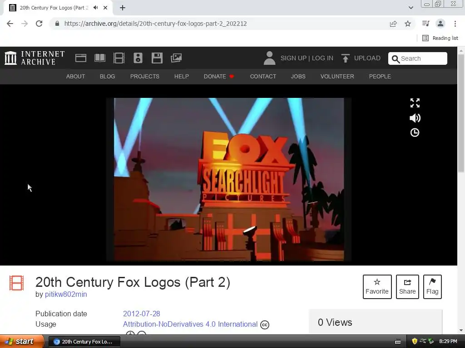Open uploader pitikw802min's profile
465x348 pixels.
tap(66, 295)
